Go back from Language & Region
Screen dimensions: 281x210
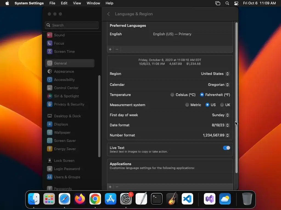click(108, 14)
